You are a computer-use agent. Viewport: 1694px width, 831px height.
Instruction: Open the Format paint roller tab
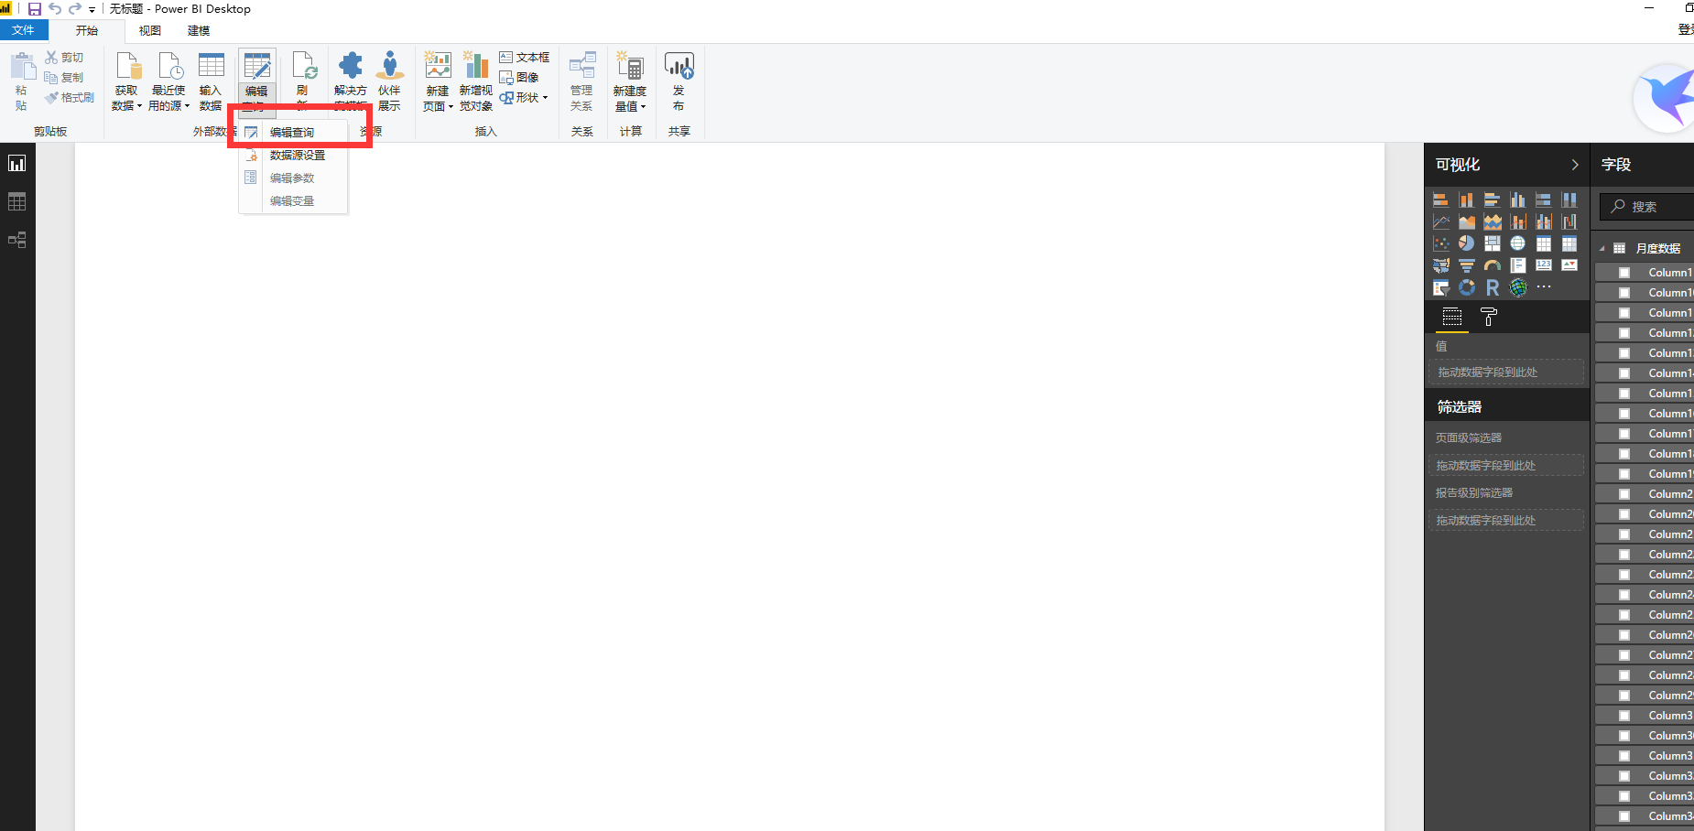pos(1489,318)
